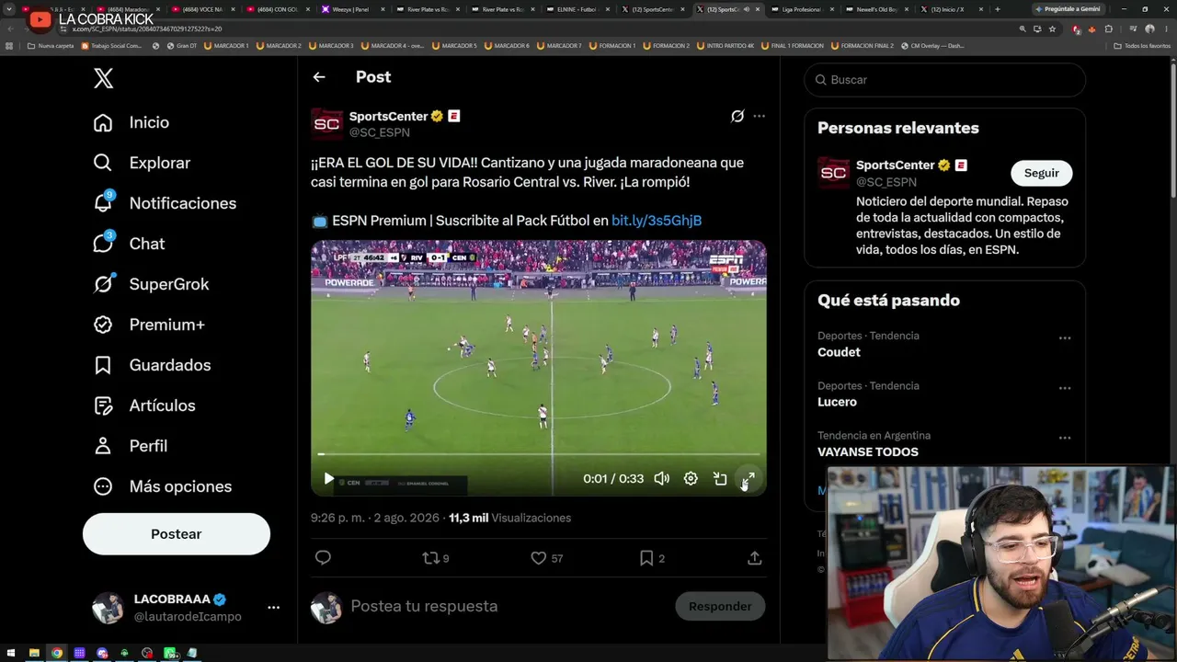Open Guardados bookmarks in the sidebar
Screen dimensions: 1177x662
pyautogui.click(x=152, y=365)
